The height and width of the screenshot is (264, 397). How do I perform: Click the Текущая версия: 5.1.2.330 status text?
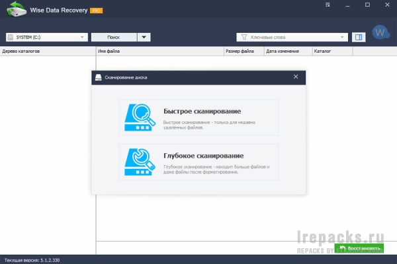[32, 260]
